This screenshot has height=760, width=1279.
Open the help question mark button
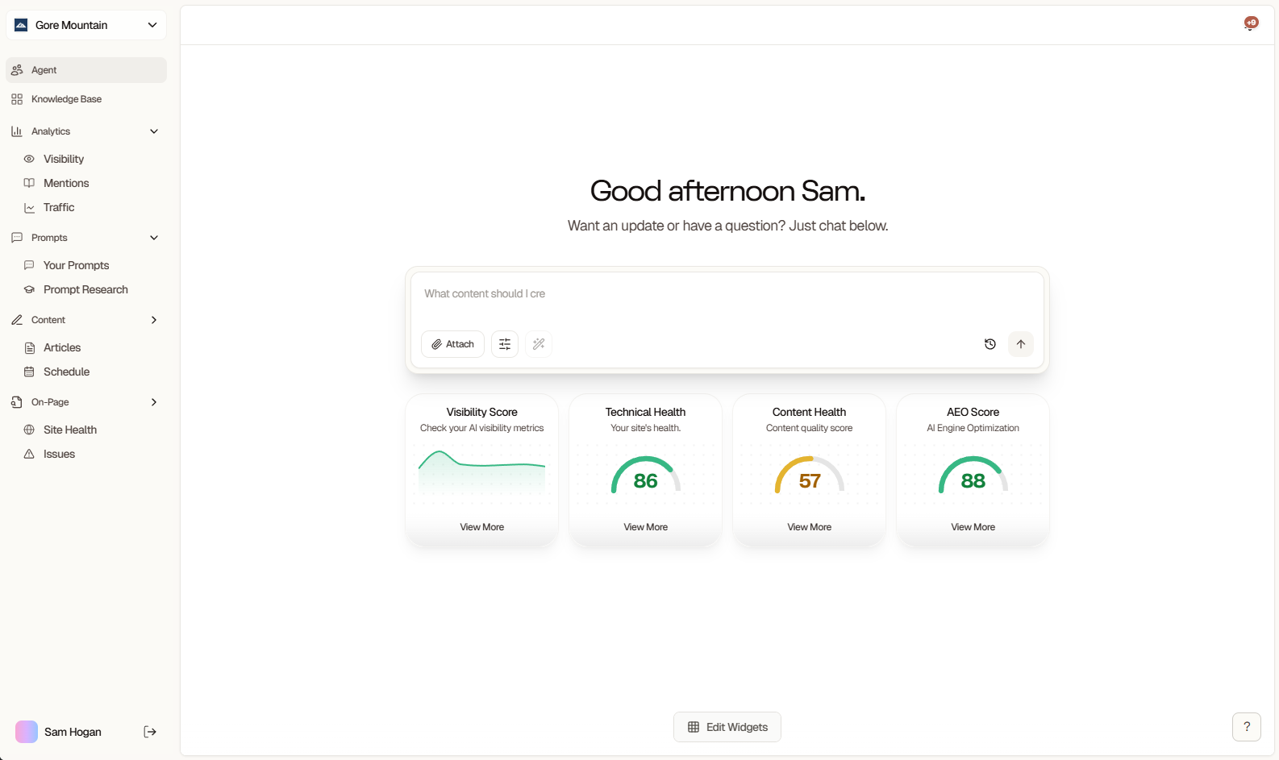[x=1247, y=727]
